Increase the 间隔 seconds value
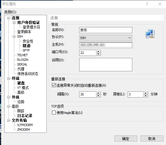 click(x=98, y=93)
